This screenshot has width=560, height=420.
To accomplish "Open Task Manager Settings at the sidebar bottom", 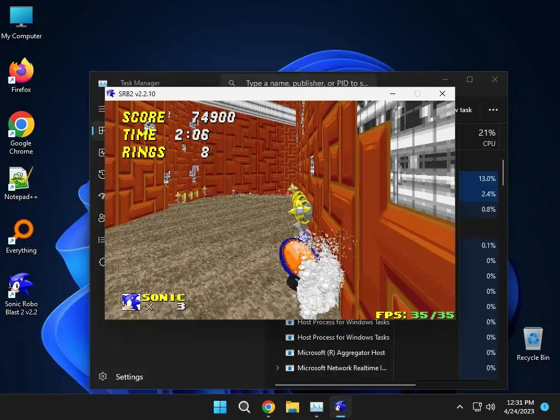I will pos(121,377).
